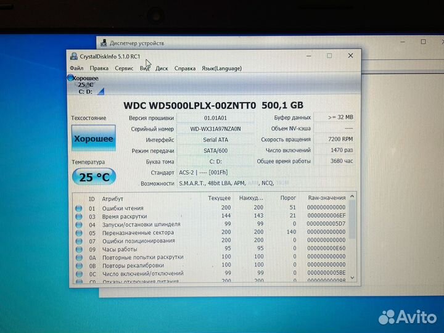Select the Ошибки чтения attribute row
Image resolution: width=444 pixels, height=333 pixels.
point(210,208)
